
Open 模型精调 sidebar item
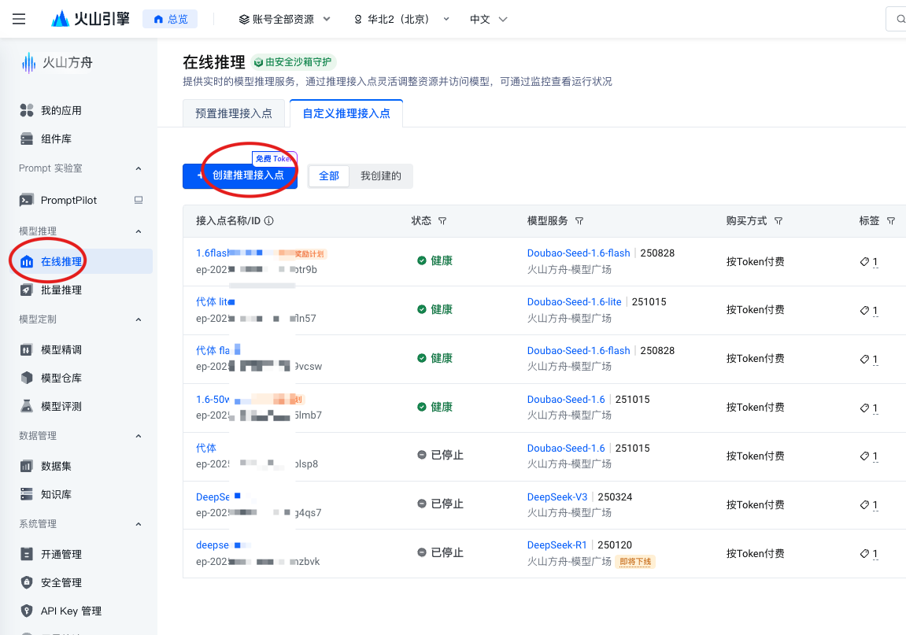(61, 349)
